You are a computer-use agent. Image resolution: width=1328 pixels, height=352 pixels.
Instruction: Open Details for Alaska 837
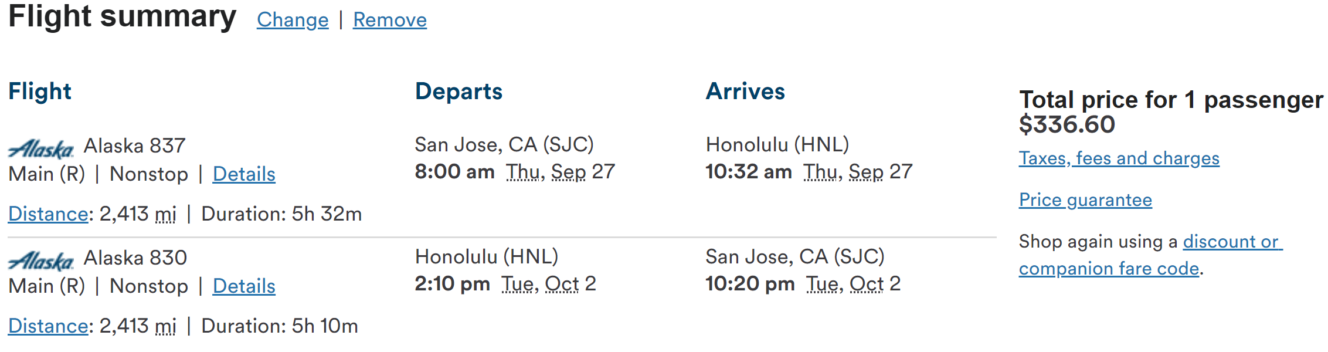244,174
